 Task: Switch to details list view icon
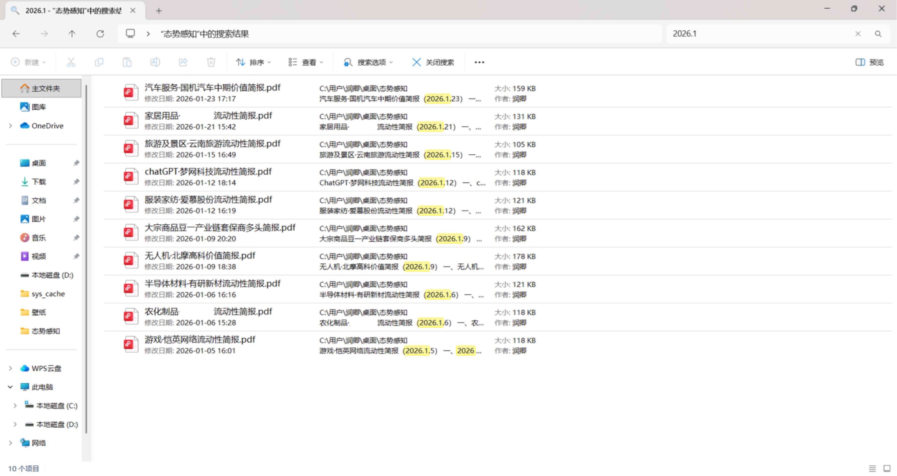click(872, 468)
